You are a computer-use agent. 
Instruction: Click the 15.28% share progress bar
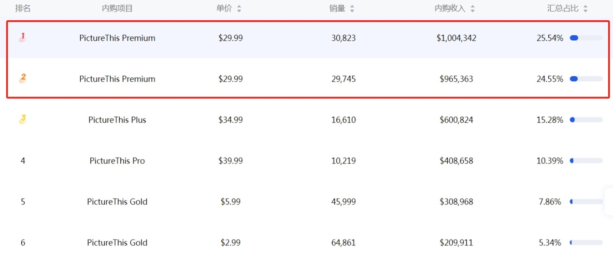pyautogui.click(x=586, y=120)
